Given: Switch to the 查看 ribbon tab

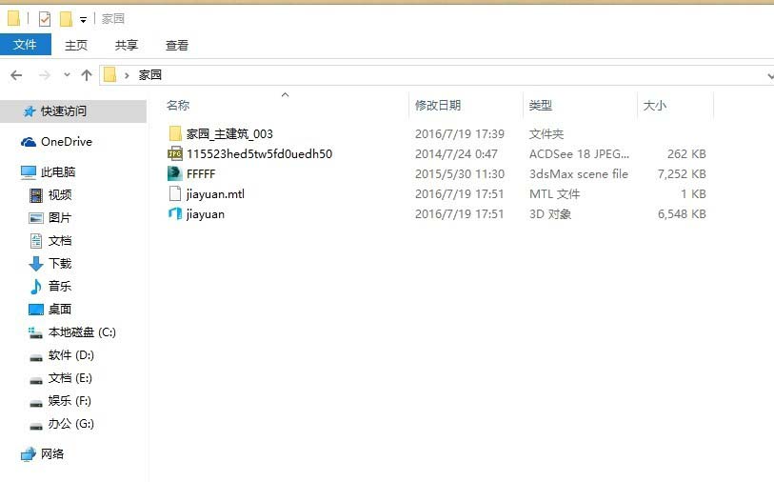Looking at the screenshot, I should [x=177, y=45].
